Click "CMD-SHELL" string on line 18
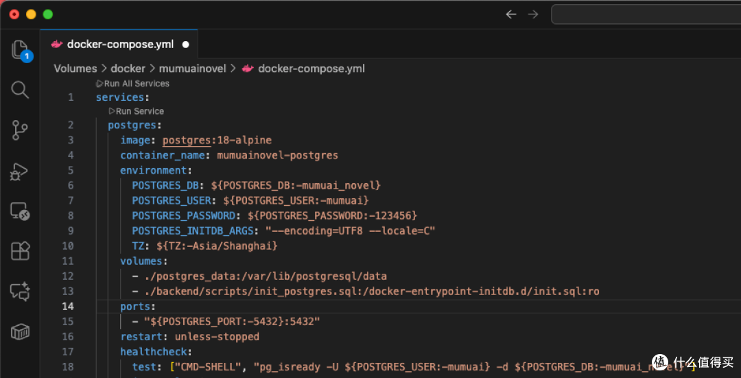741x378 pixels. 208,366
